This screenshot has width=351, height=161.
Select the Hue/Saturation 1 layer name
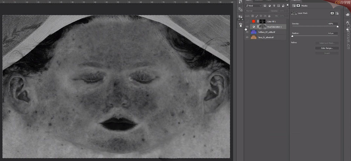coord(274,27)
